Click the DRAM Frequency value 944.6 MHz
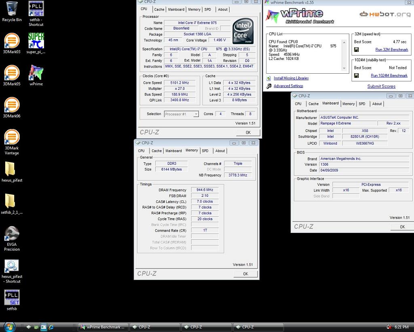 pyautogui.click(x=205, y=190)
